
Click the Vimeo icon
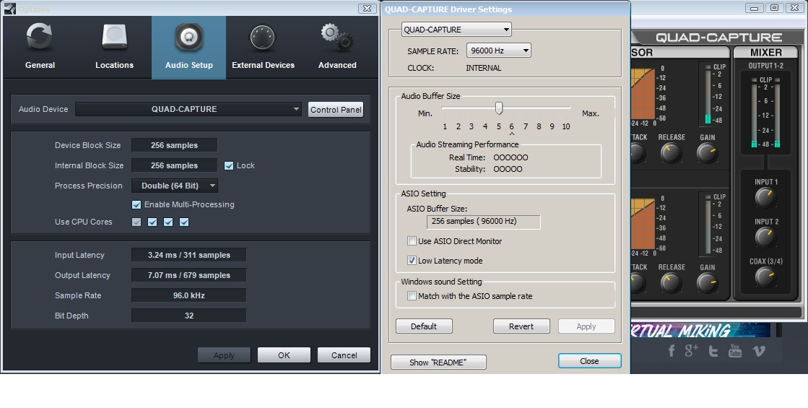pos(758,352)
